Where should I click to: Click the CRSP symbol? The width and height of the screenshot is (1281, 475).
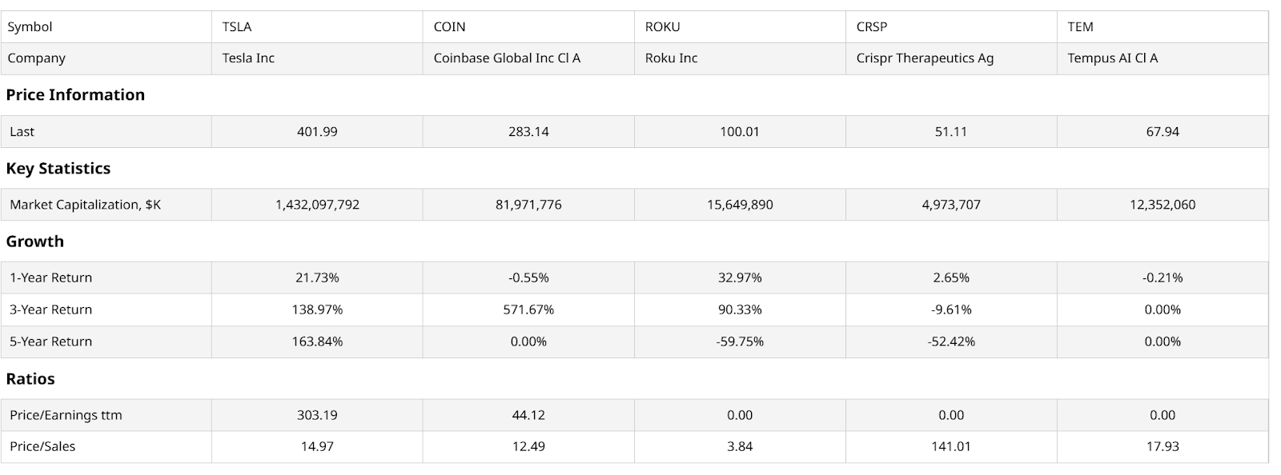pyautogui.click(x=872, y=26)
